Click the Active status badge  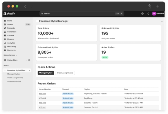click(x=105, y=57)
